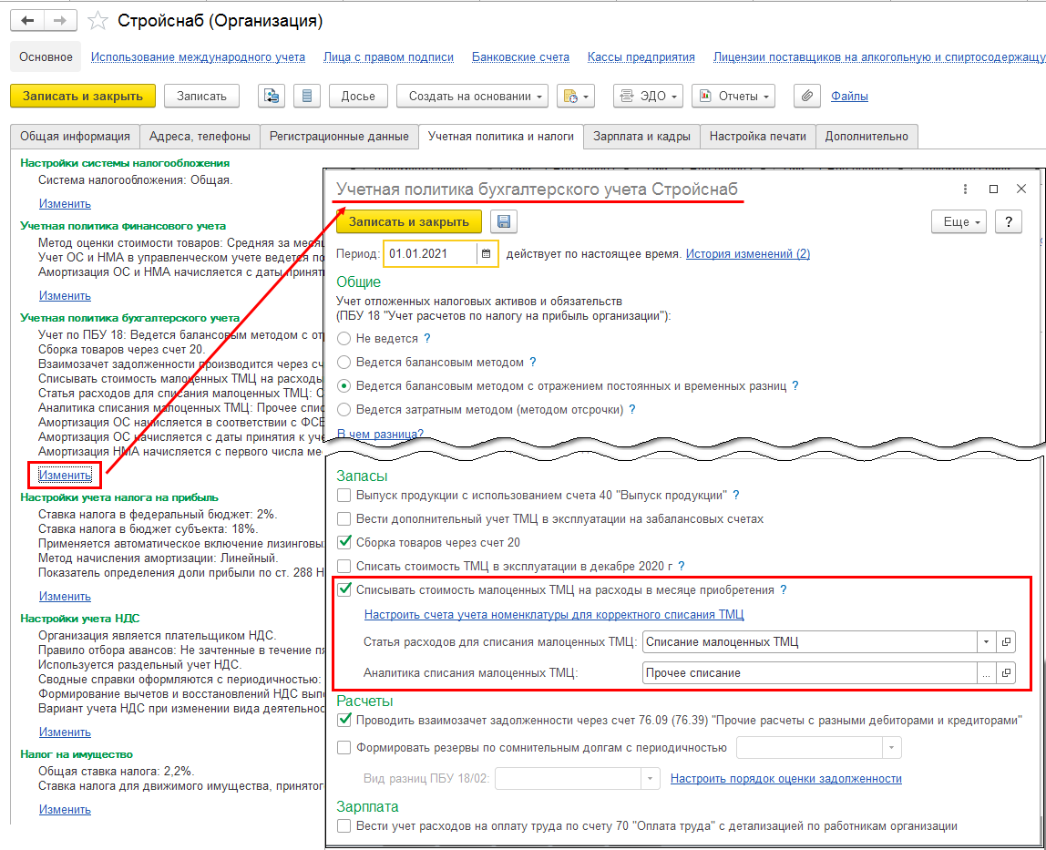Expand the reserves periodicity dropdown
This screenshot has height=850, width=1046.
coord(891,747)
